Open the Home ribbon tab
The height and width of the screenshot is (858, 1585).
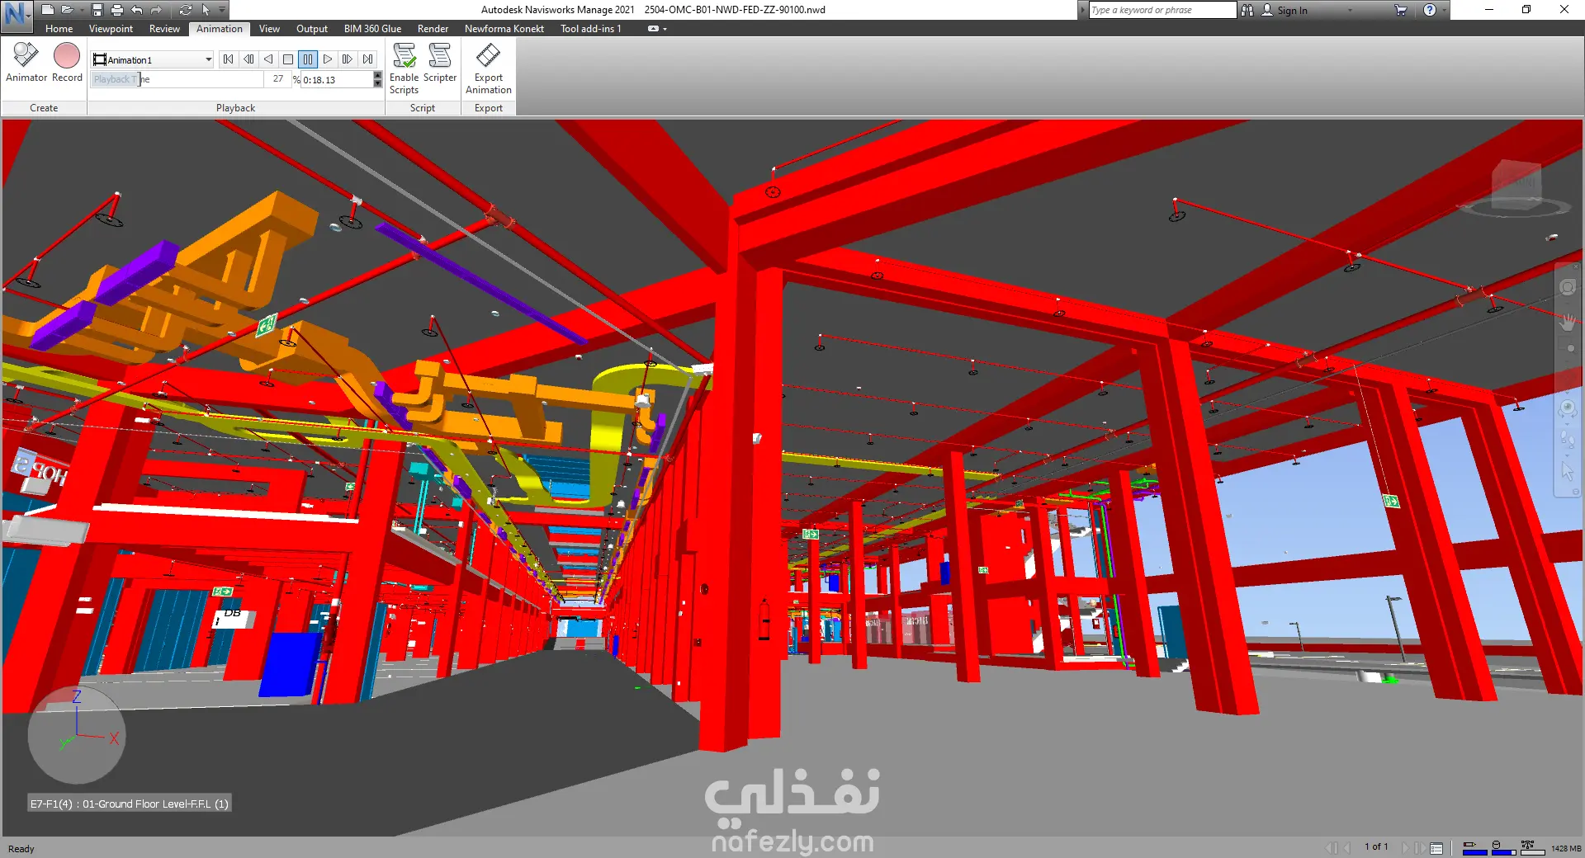(x=59, y=29)
